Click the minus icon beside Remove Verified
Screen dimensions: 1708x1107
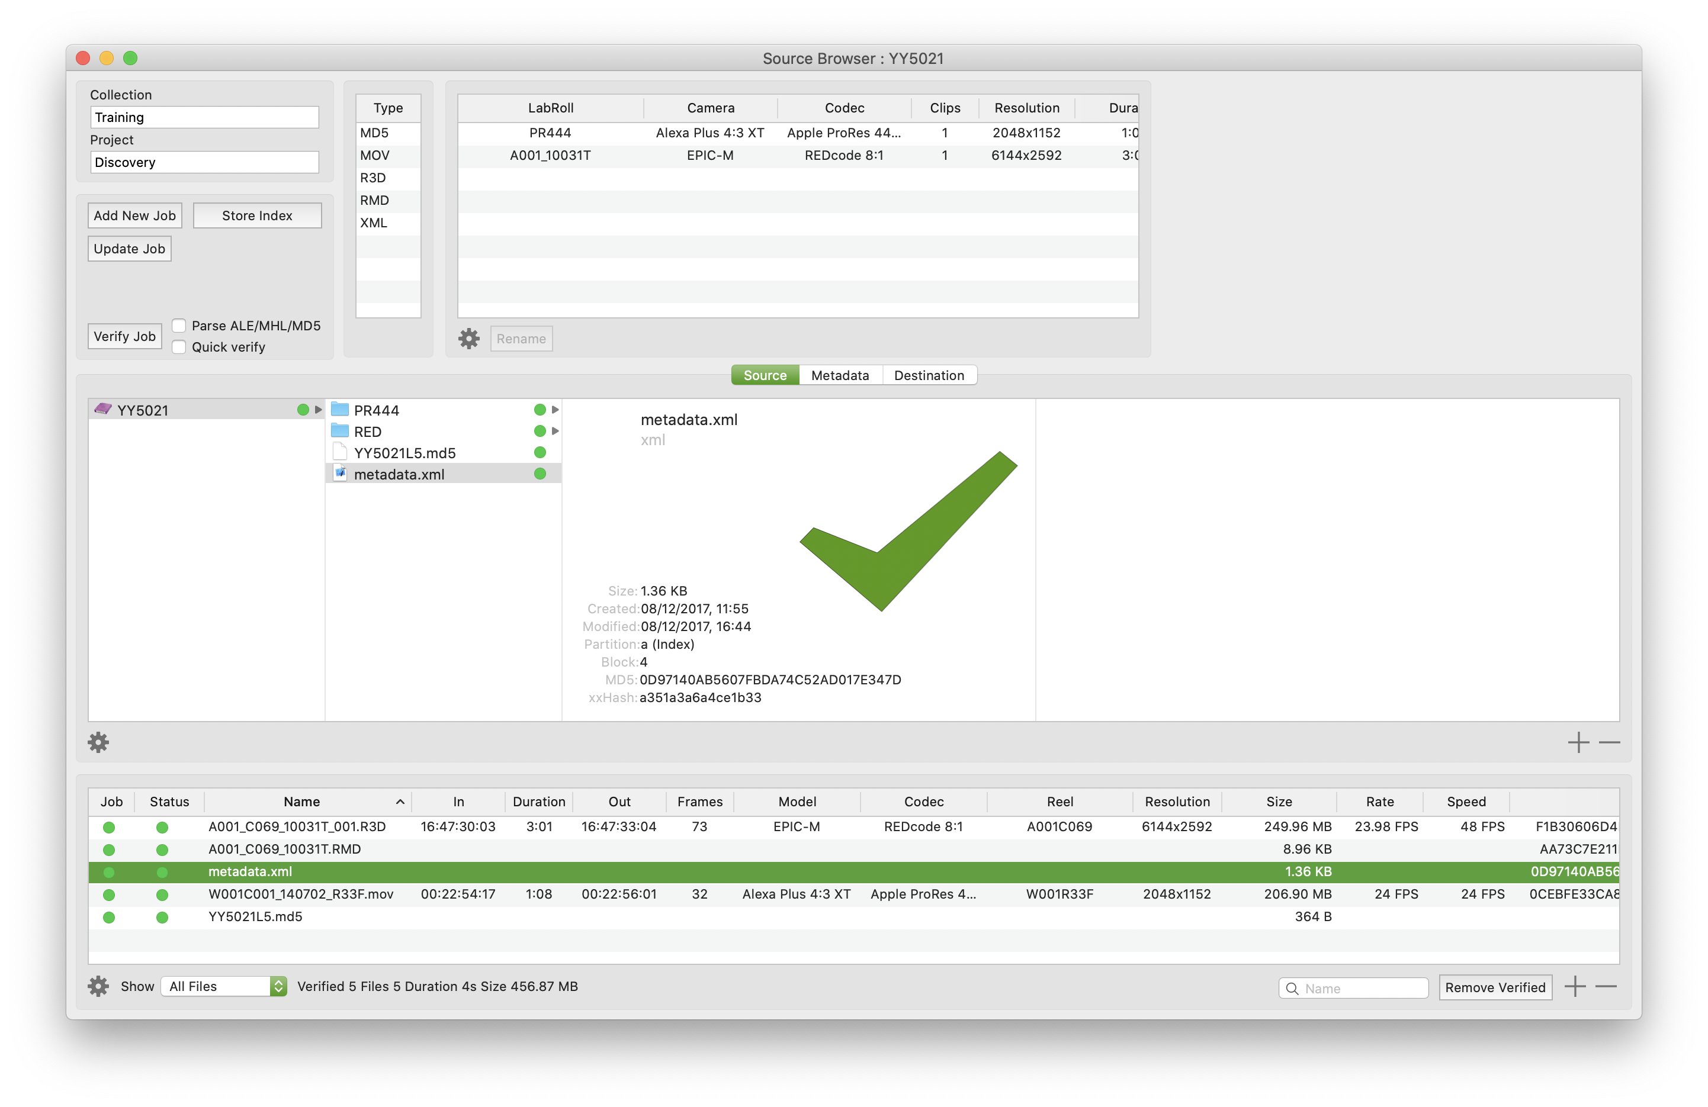click(1606, 986)
